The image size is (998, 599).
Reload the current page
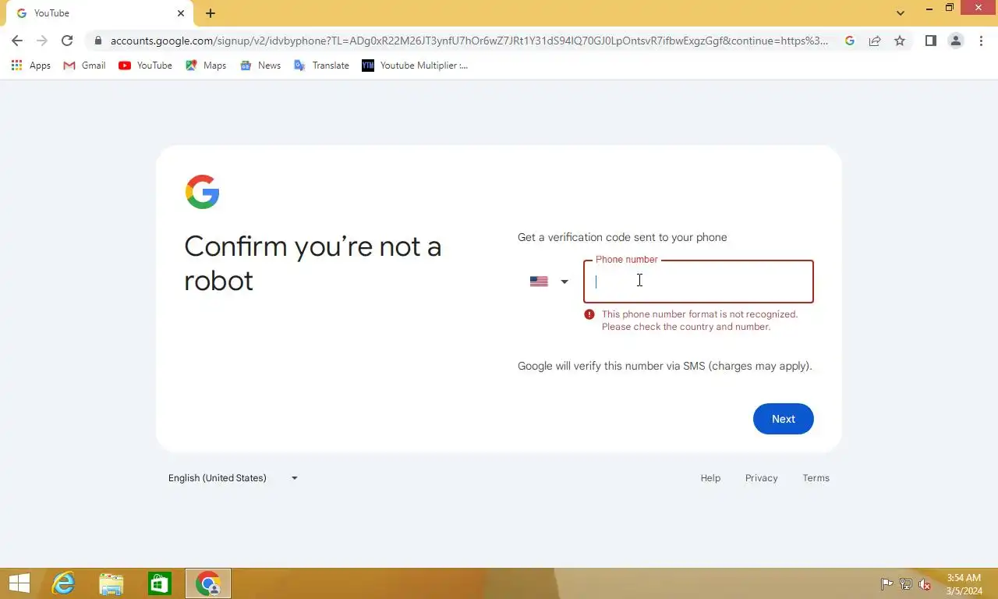pyautogui.click(x=67, y=41)
